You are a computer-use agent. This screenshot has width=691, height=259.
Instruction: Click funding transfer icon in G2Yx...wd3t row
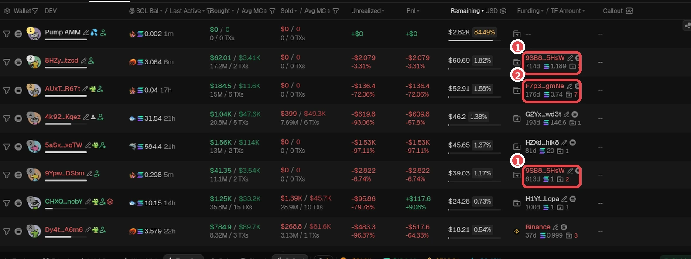coord(517,118)
